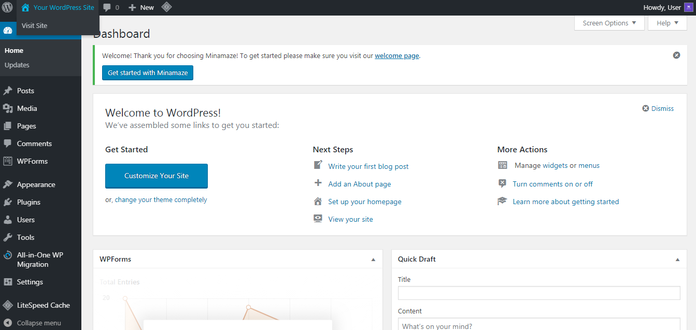Collapse the admin menu
The height and width of the screenshot is (330, 696).
click(x=9, y=322)
